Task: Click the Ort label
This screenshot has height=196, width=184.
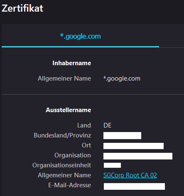Action: click(x=86, y=145)
